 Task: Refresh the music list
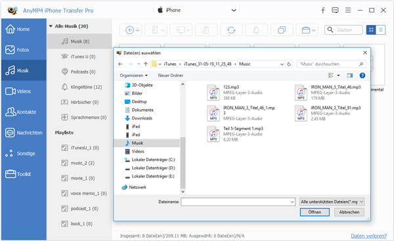(231, 30)
